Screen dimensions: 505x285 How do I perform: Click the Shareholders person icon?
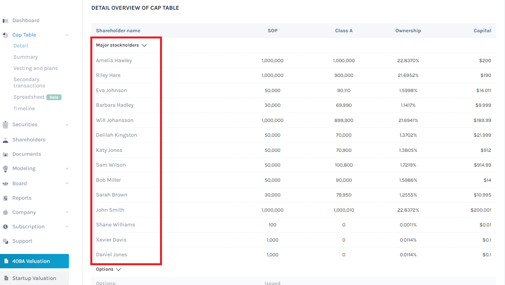tap(5, 139)
